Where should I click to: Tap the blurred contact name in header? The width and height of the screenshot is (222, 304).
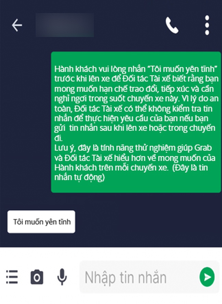pyautogui.click(x=64, y=25)
